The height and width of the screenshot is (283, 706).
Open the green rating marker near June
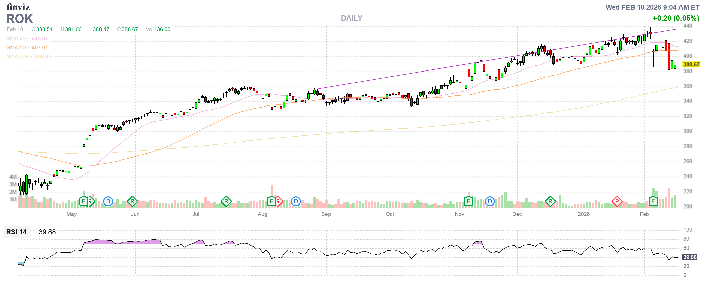click(x=132, y=202)
